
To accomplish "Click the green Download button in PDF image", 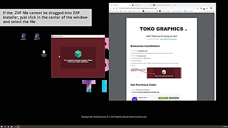I will pyautogui.click(x=163, y=98).
